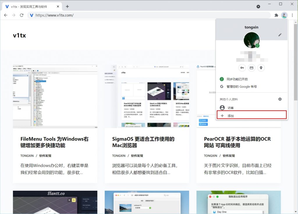
Task: Click 软件发现 category under SigmaOS article
Action: pyautogui.click(x=137, y=155)
